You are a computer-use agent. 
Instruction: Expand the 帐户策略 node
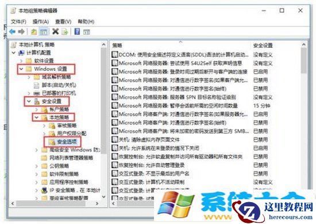(37, 109)
